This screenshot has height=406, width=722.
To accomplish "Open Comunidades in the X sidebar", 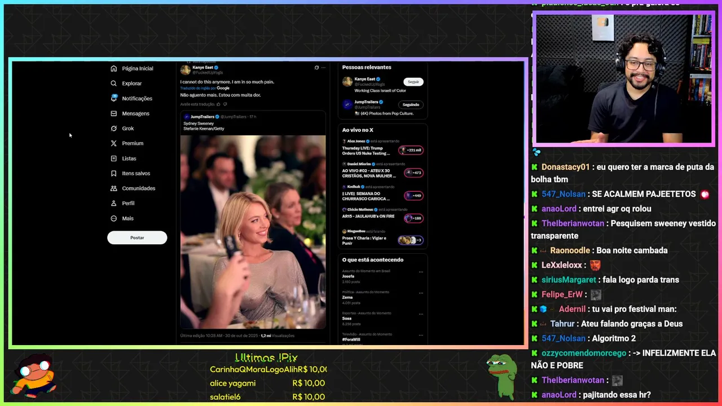I will [x=133, y=188].
